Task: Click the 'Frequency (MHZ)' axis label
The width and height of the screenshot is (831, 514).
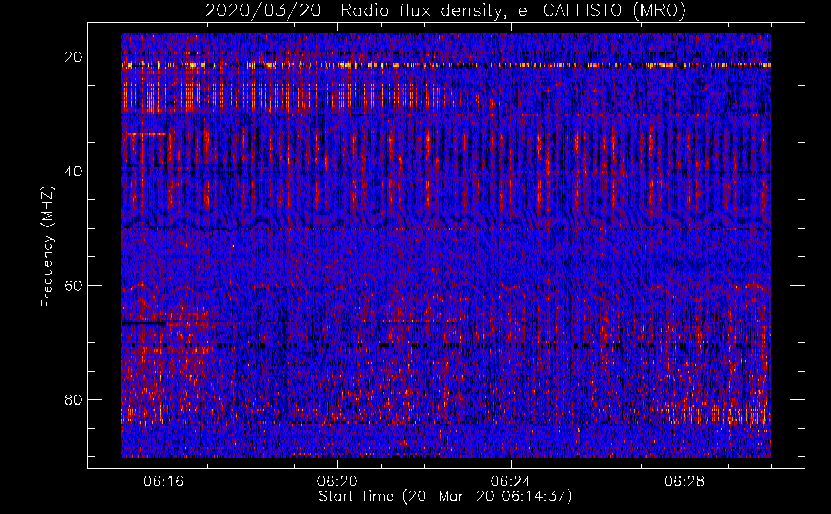Action: pyautogui.click(x=47, y=246)
